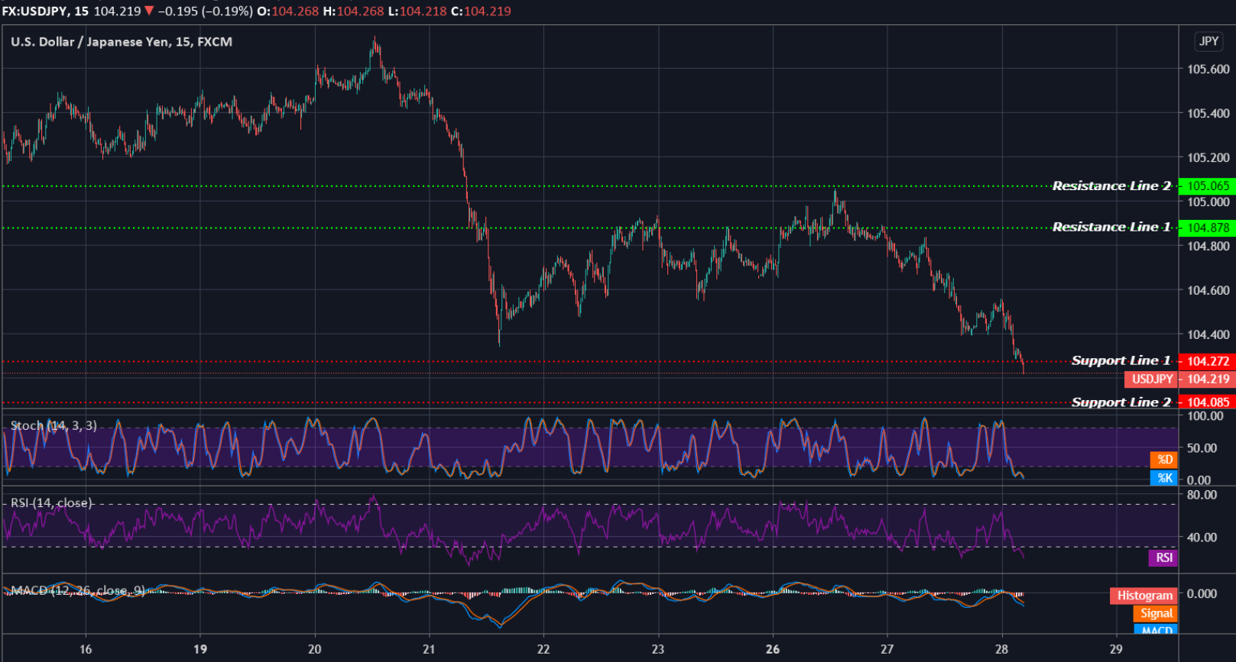The width and height of the screenshot is (1236, 662).
Task: Click the L:104.218 low value
Action: point(419,11)
